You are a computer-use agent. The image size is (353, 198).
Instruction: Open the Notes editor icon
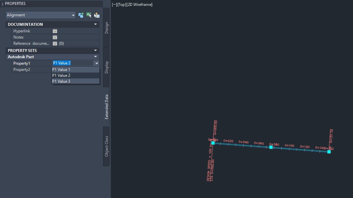tap(55, 37)
